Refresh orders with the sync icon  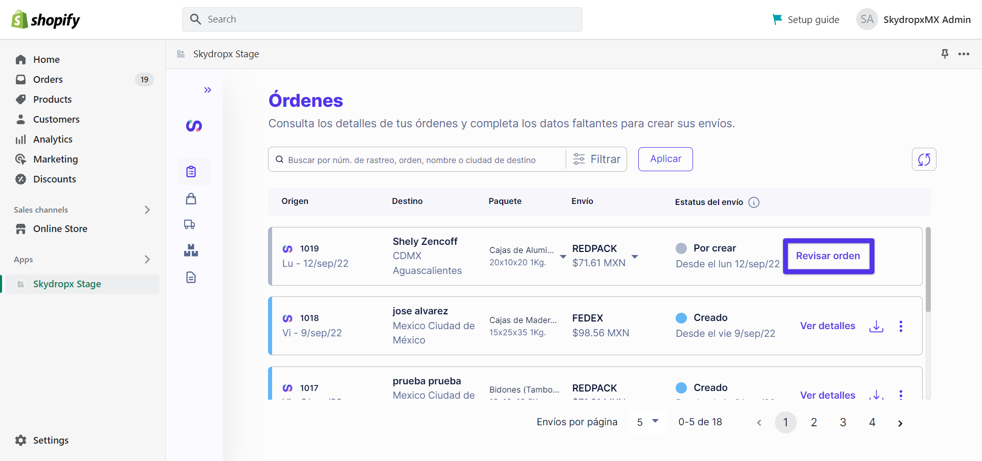coord(924,159)
